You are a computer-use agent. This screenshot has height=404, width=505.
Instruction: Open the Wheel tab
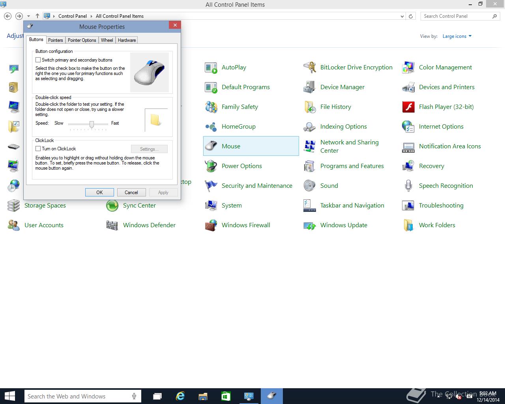pyautogui.click(x=107, y=40)
